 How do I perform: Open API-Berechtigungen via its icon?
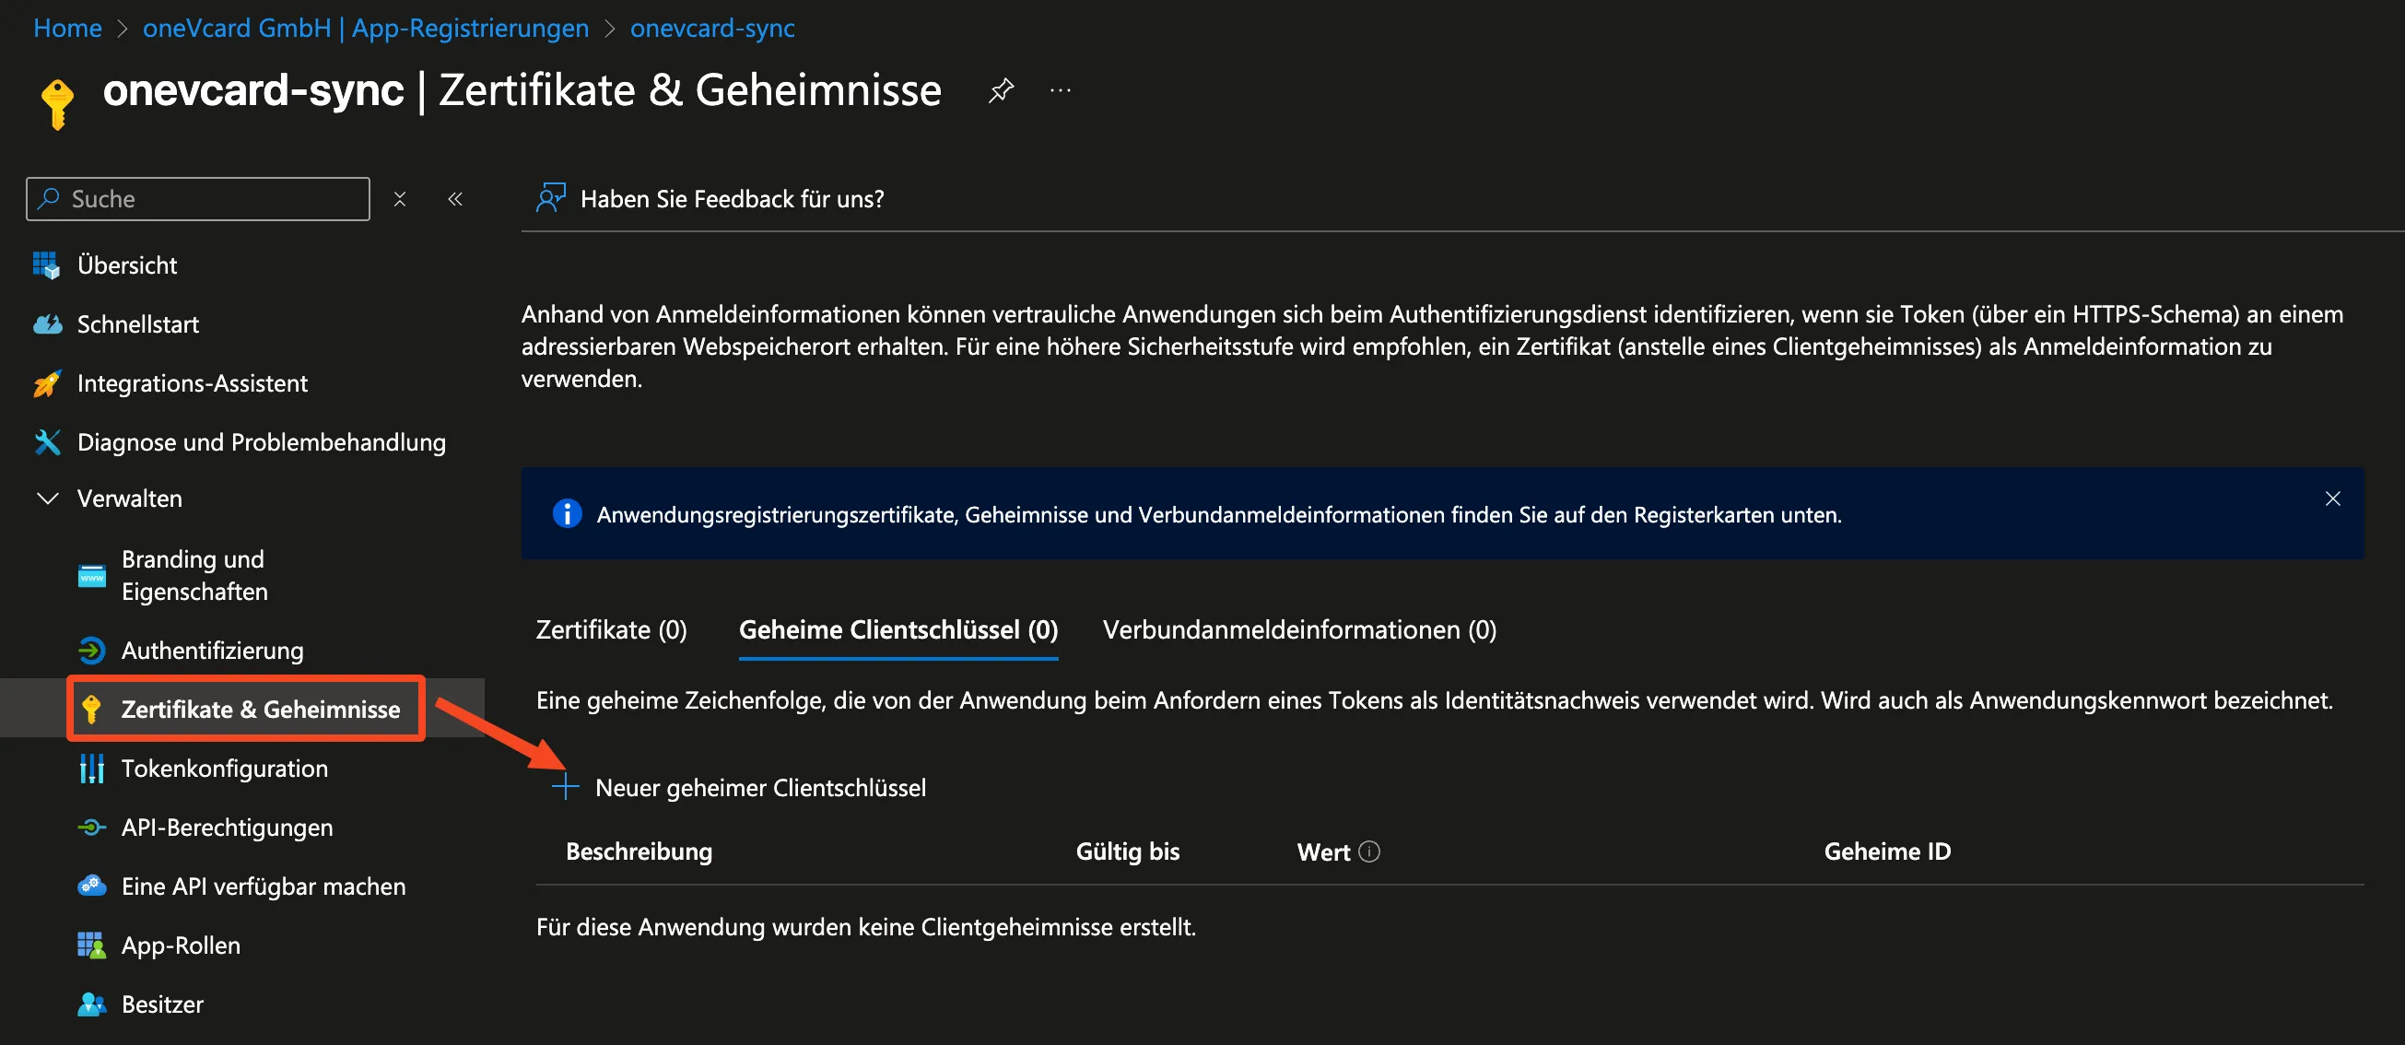91,828
